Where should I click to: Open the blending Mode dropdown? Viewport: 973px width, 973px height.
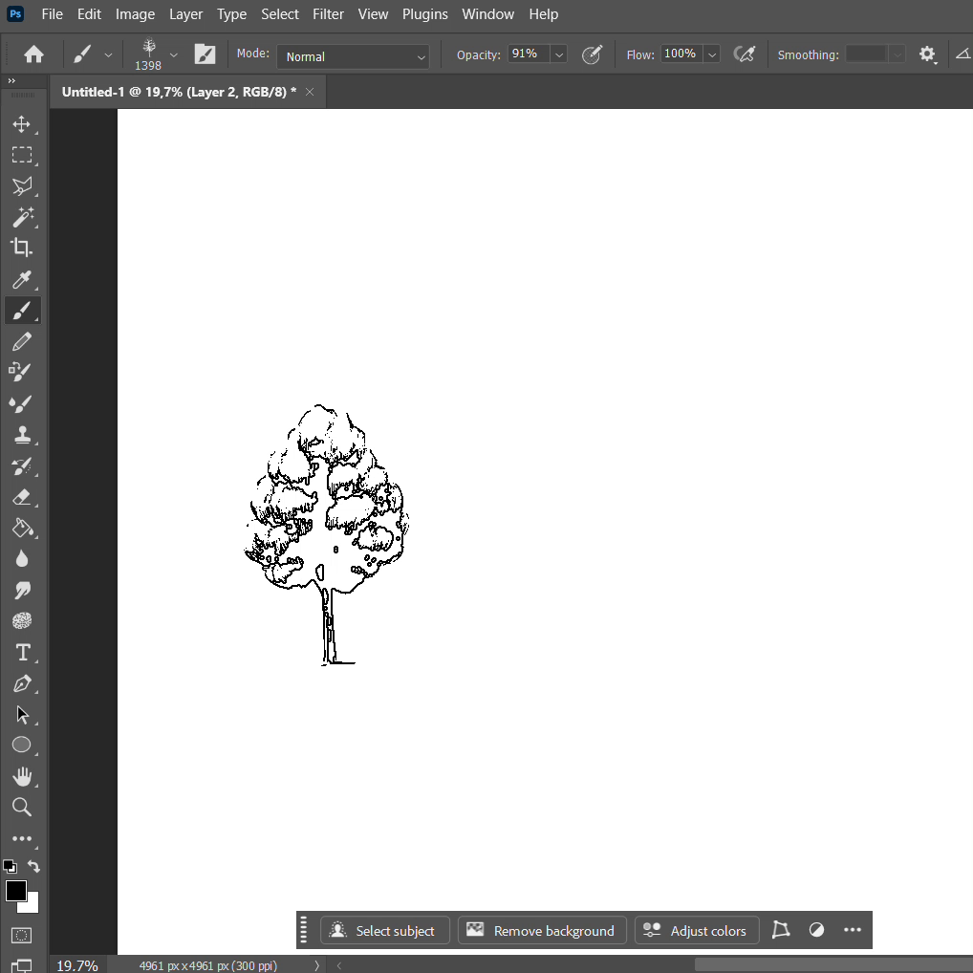point(354,56)
